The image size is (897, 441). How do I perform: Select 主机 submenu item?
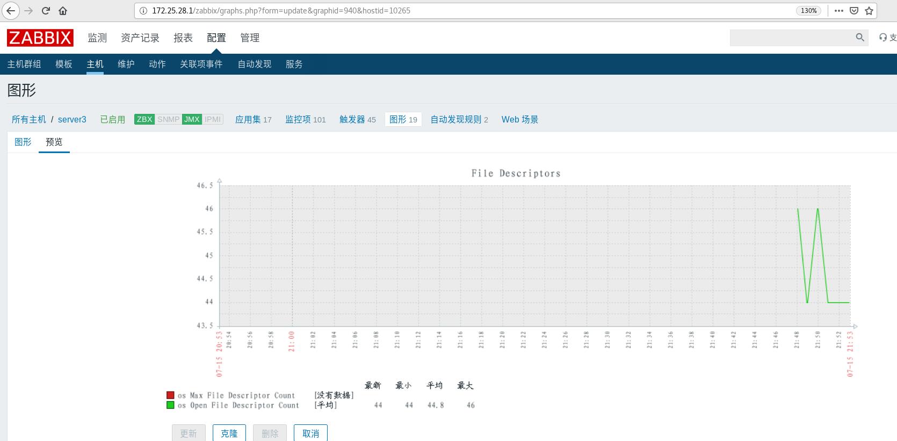(95, 64)
